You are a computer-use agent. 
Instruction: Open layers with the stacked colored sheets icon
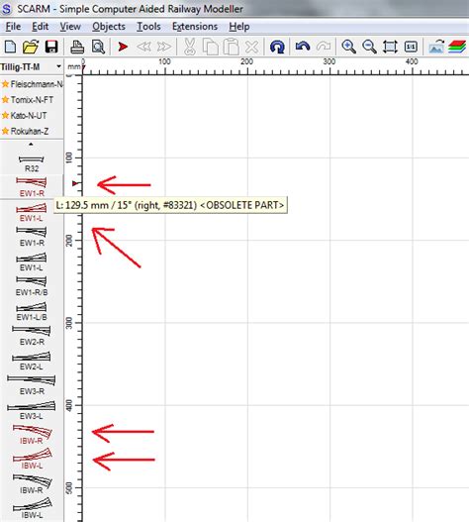[x=457, y=47]
